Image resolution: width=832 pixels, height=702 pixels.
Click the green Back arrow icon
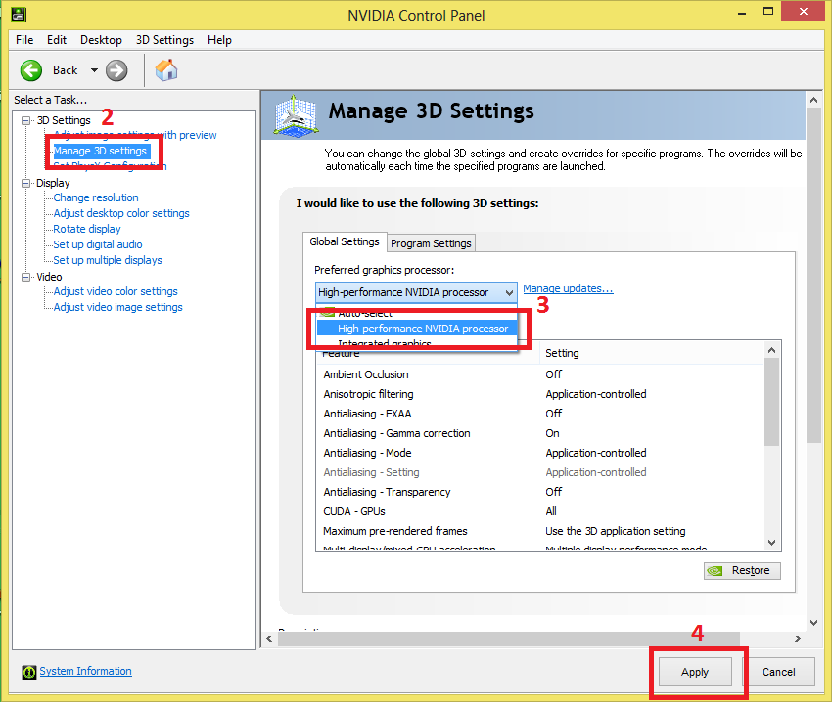[x=31, y=70]
